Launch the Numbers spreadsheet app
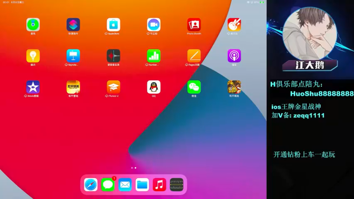Screen dimensions: 354x199 click(154, 56)
